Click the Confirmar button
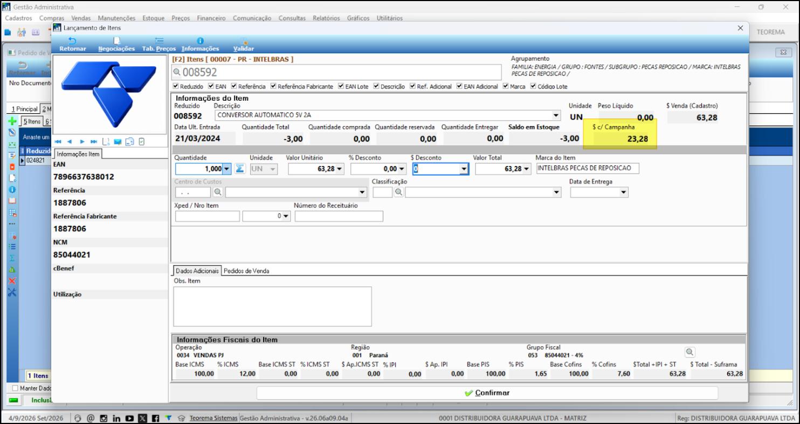 [487, 393]
